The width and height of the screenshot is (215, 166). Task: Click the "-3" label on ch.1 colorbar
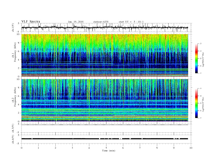pyautogui.click(x=200, y=44)
